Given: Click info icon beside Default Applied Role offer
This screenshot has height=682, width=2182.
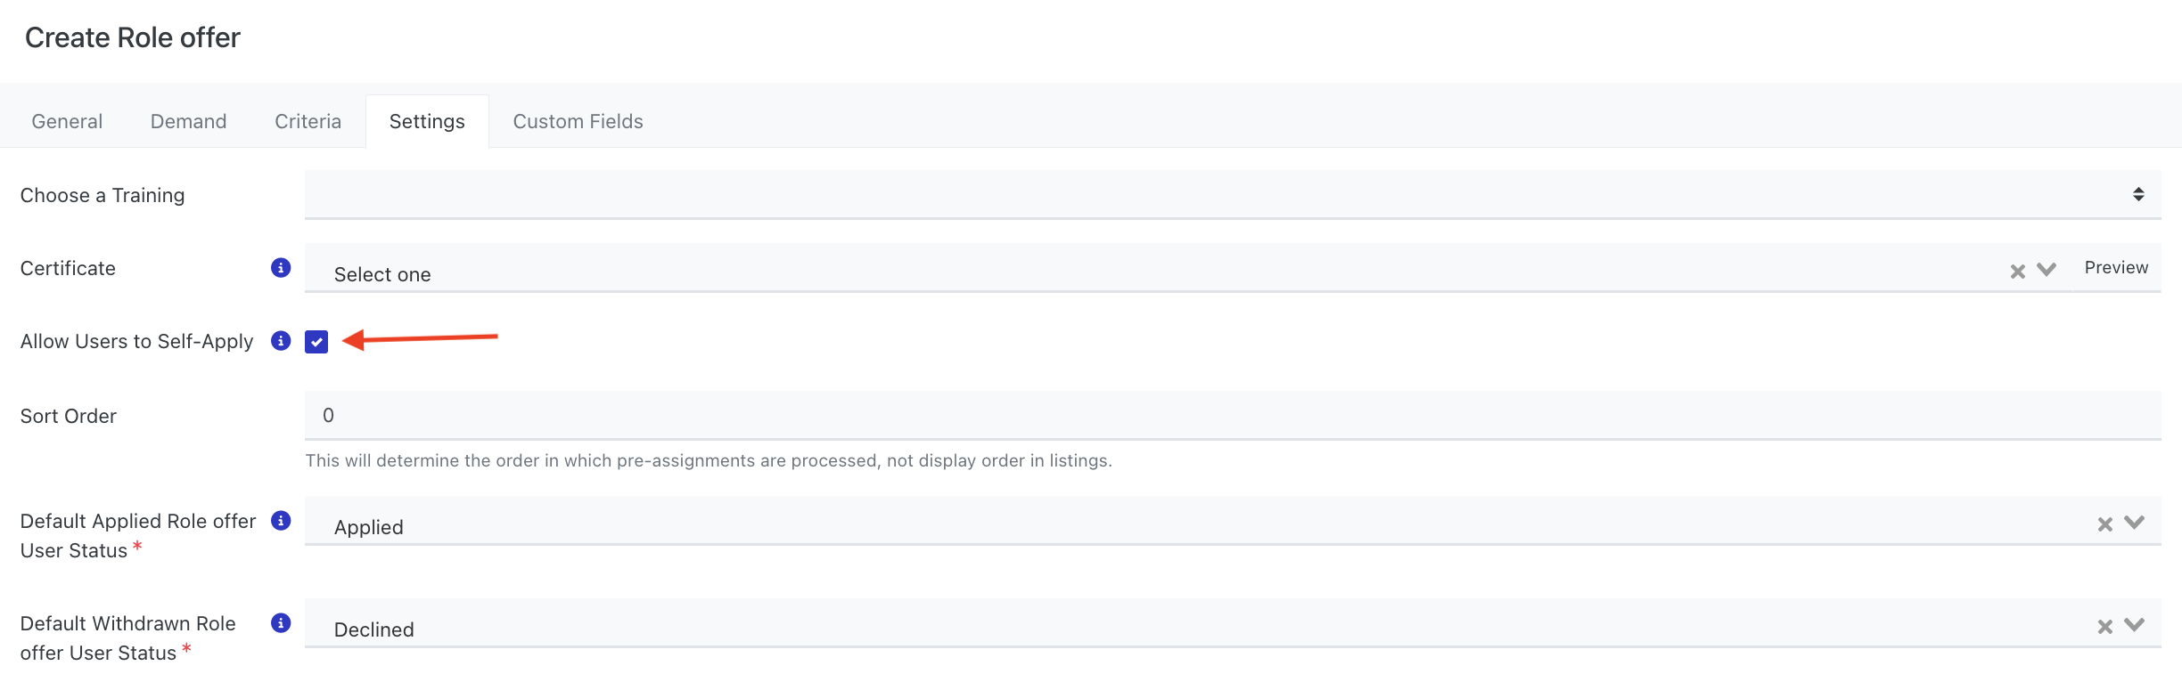Looking at the screenshot, I should pyautogui.click(x=281, y=521).
